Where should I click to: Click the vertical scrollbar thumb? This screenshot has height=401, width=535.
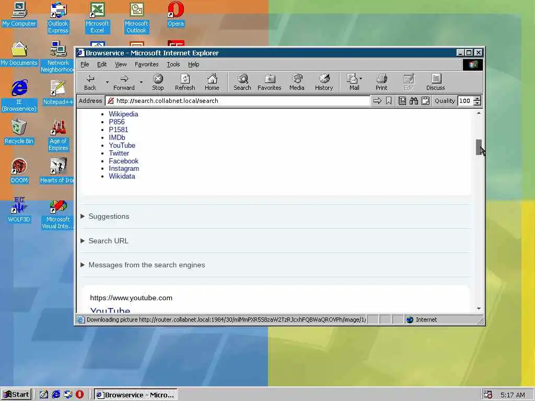[479, 147]
